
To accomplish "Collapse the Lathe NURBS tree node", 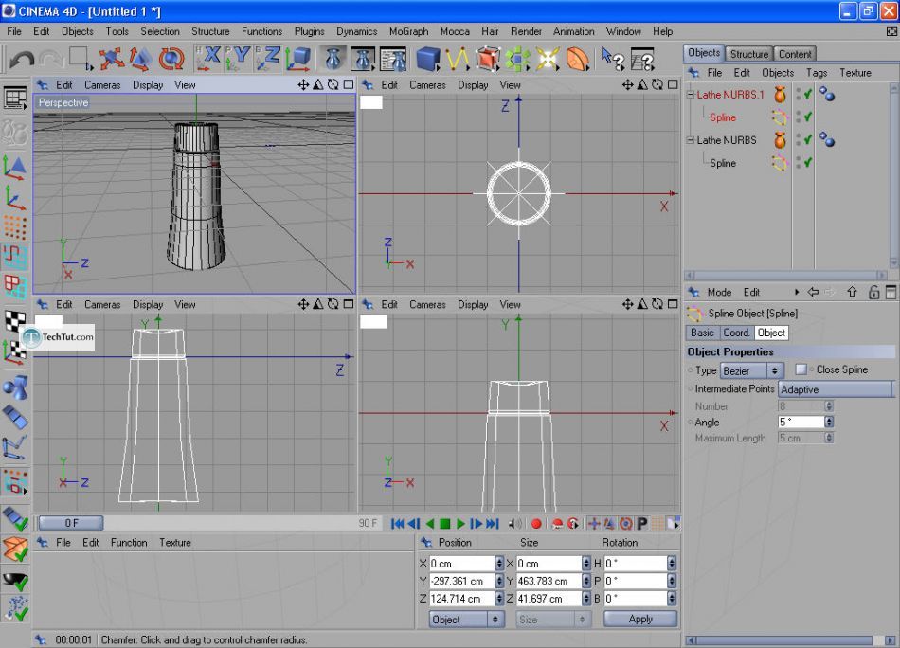I will click(x=691, y=140).
